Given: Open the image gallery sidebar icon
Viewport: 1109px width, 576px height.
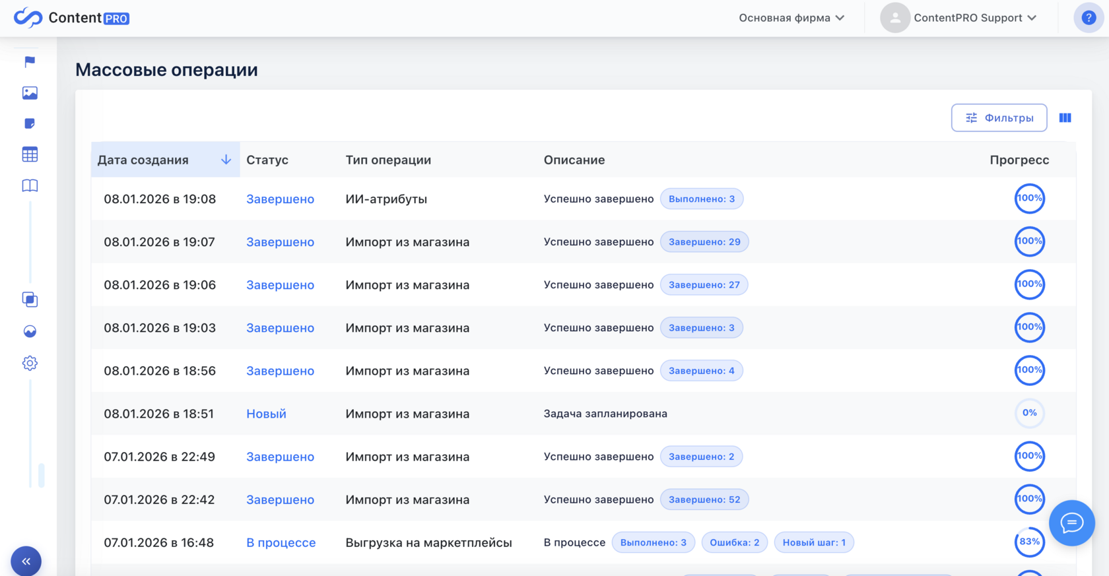Looking at the screenshot, I should pos(30,93).
